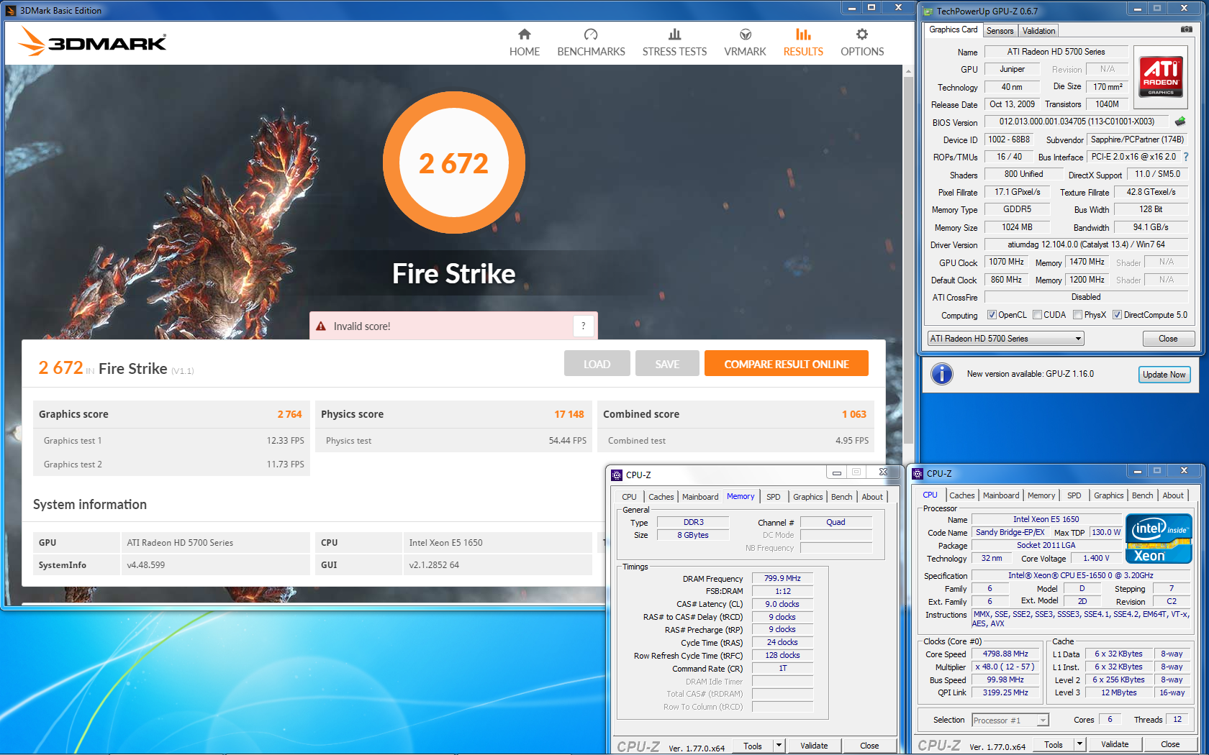Click Tools button in CPU-Z Memory window
The width and height of the screenshot is (1209, 755).
[x=753, y=746]
